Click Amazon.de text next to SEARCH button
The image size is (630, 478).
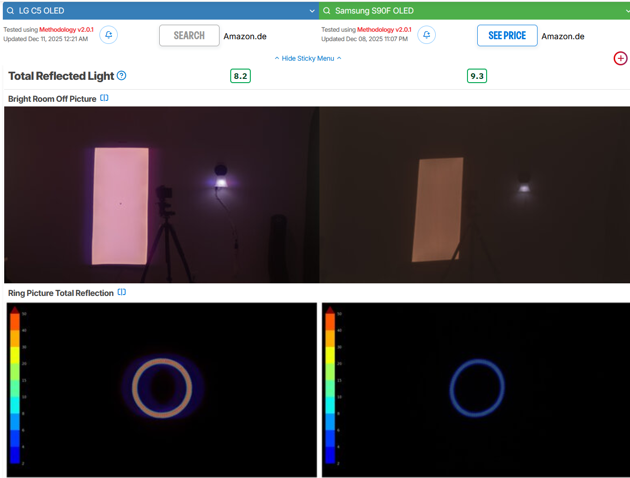coord(245,36)
